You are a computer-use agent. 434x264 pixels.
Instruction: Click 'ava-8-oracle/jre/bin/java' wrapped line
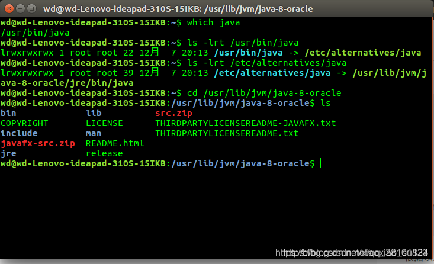(67, 83)
